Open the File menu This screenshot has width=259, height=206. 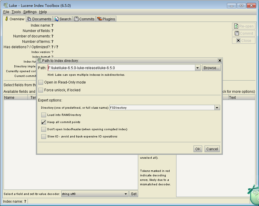pos(6,12)
